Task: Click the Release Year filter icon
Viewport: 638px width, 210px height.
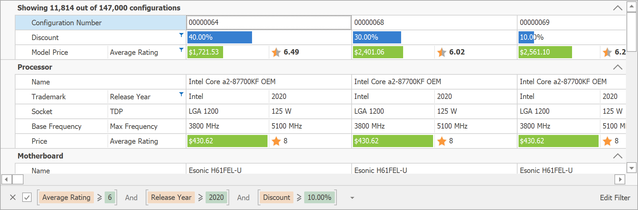Action: [181, 94]
